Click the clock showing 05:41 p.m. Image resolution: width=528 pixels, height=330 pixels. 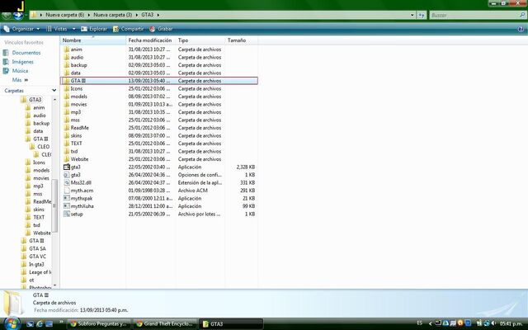[511, 323]
